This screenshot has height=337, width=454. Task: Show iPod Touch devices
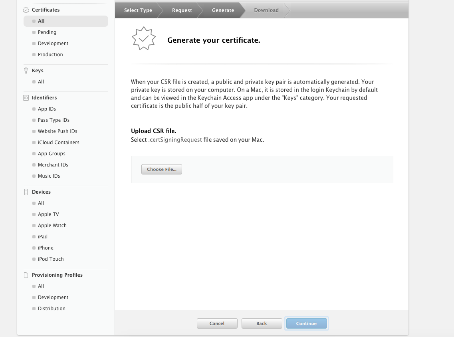point(51,259)
